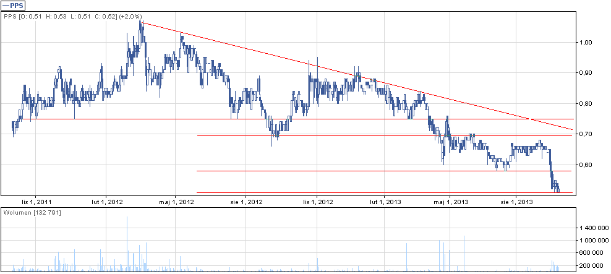Click the 'maj 1, 2012' date label
The width and height of the screenshot is (611, 274).
tap(176, 202)
